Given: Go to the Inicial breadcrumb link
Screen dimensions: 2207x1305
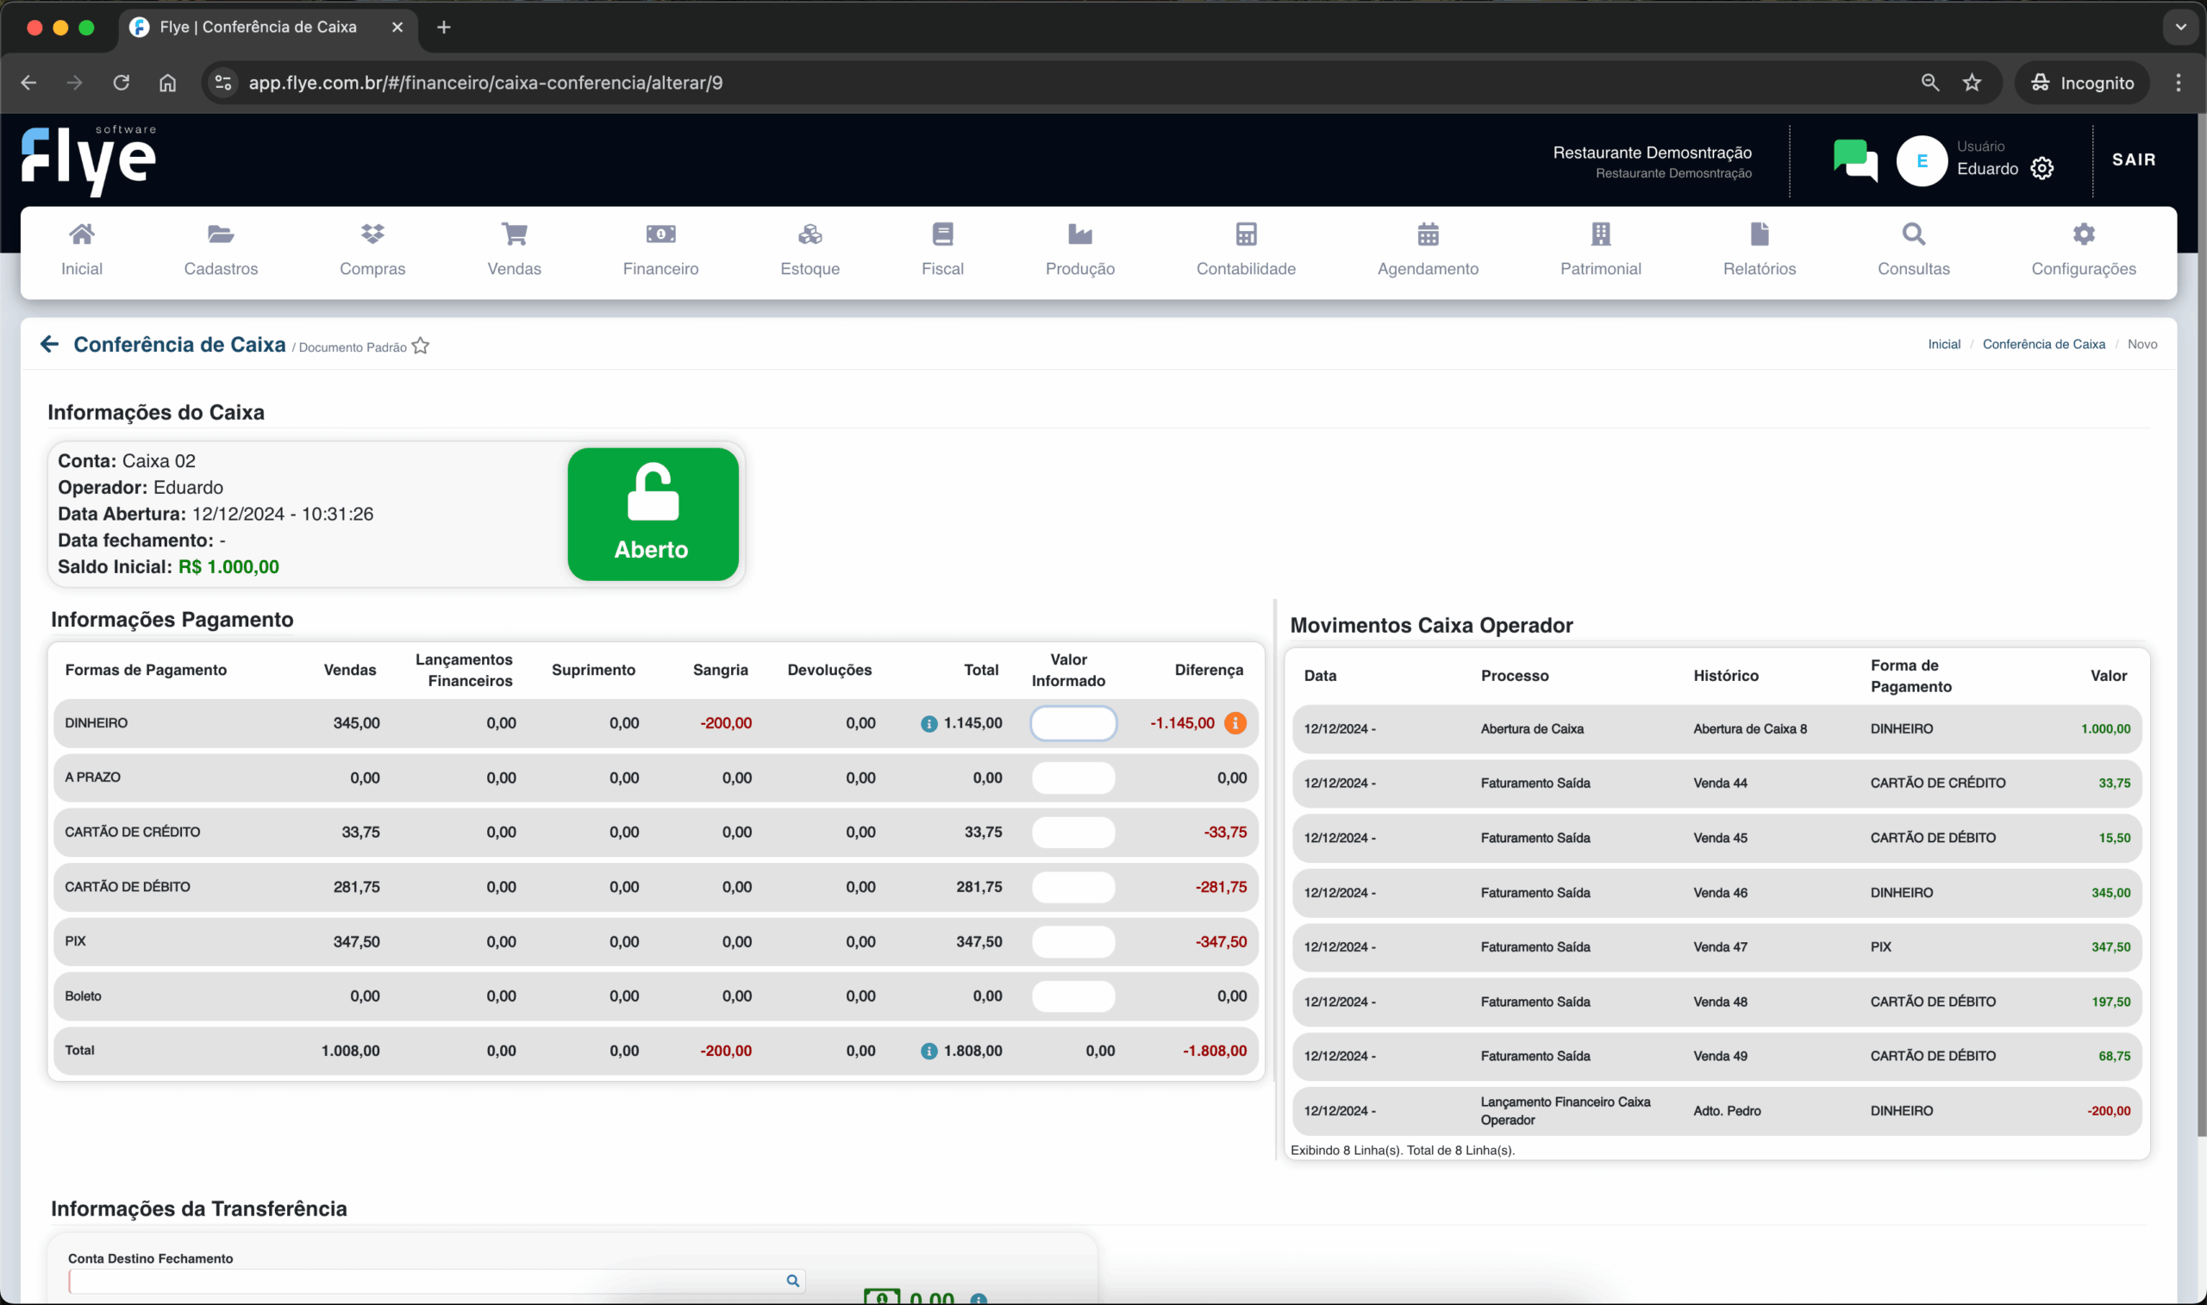Looking at the screenshot, I should (1943, 344).
